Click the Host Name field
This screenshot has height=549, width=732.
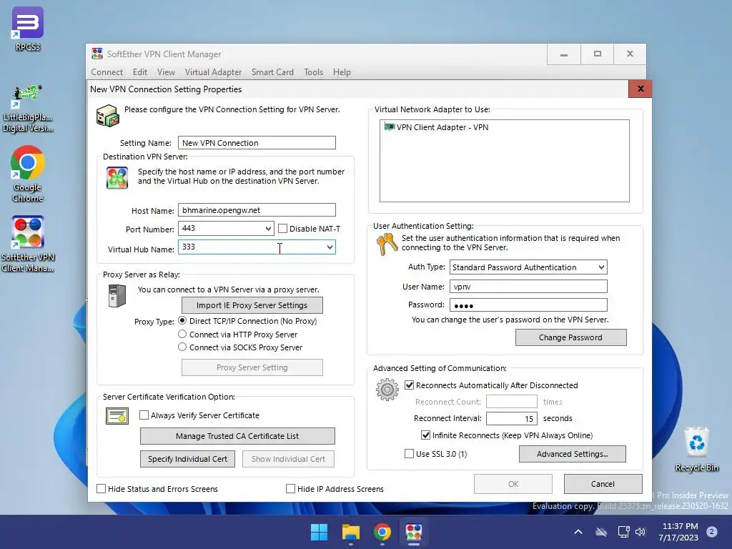point(257,210)
